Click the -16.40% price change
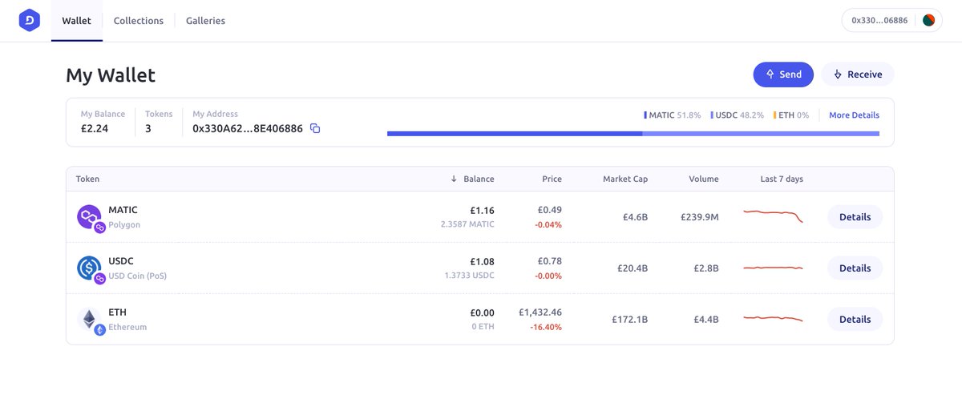The image size is (962, 407). (546, 327)
